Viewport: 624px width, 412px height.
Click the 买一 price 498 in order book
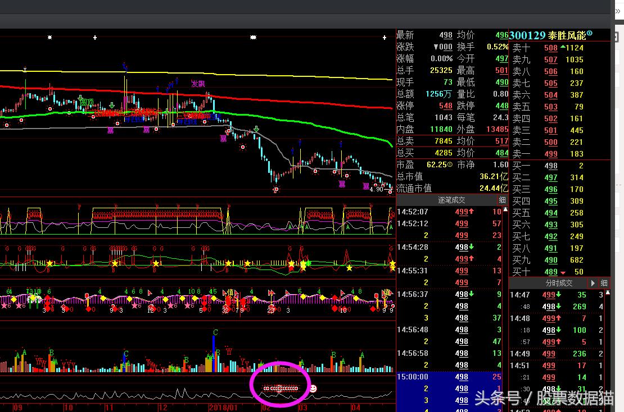click(551, 166)
